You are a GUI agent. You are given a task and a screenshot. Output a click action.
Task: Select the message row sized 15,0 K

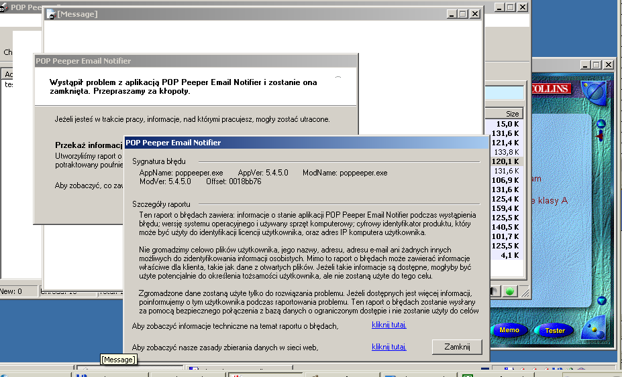(504, 124)
